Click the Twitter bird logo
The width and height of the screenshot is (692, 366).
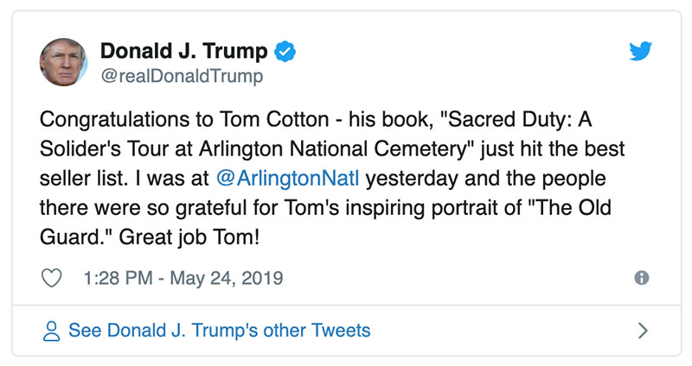point(640,51)
